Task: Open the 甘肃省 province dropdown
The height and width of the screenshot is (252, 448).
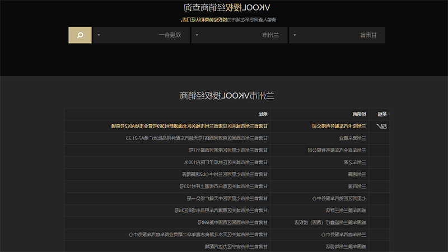Action: point(337,35)
